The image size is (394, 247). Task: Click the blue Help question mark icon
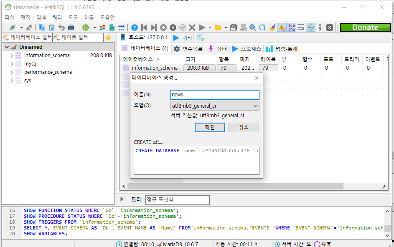tap(135, 28)
